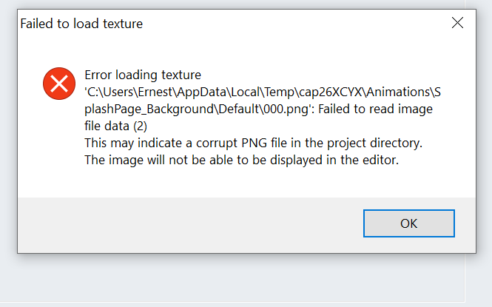Image resolution: width=492 pixels, height=307 pixels.
Task: Click the 'displayed in the editor.' text
Action: (x=334, y=161)
